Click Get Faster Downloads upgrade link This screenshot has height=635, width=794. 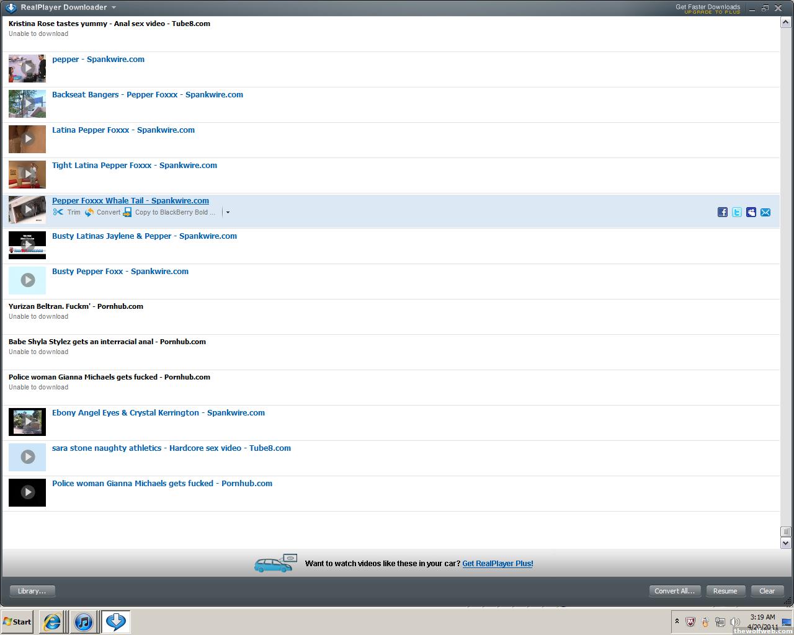pos(708,9)
